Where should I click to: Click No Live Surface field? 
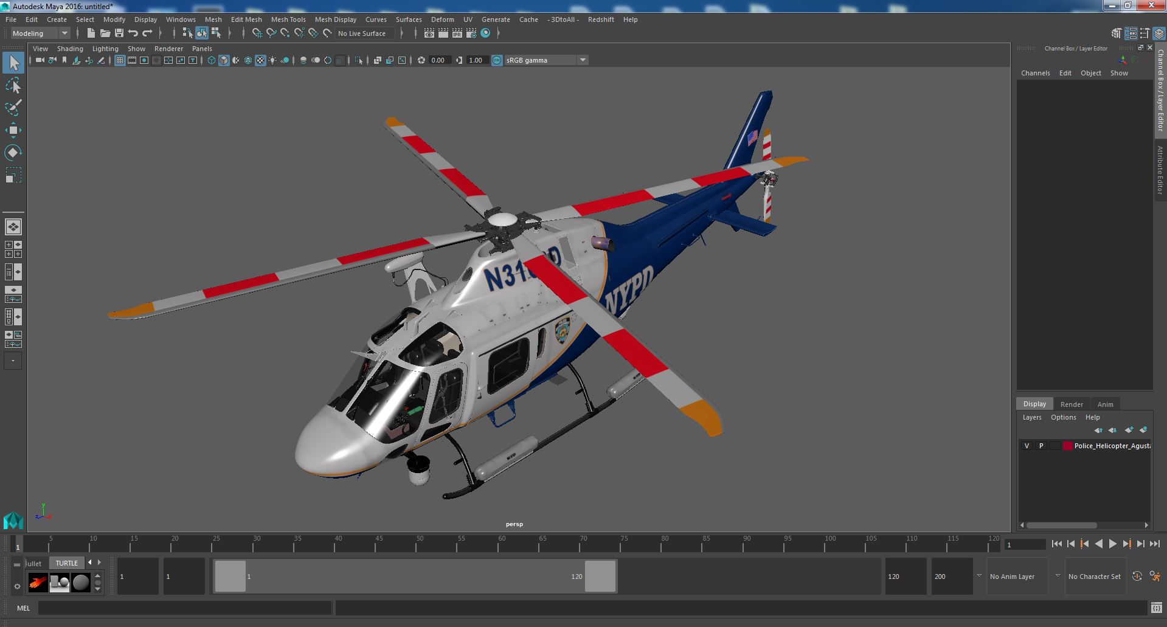tap(364, 33)
